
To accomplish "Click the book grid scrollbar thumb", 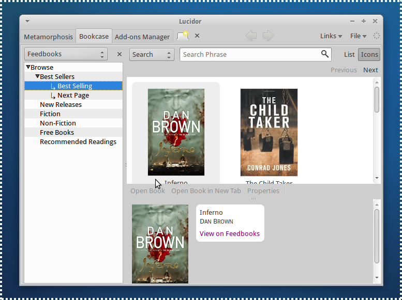I will [x=377, y=100].
